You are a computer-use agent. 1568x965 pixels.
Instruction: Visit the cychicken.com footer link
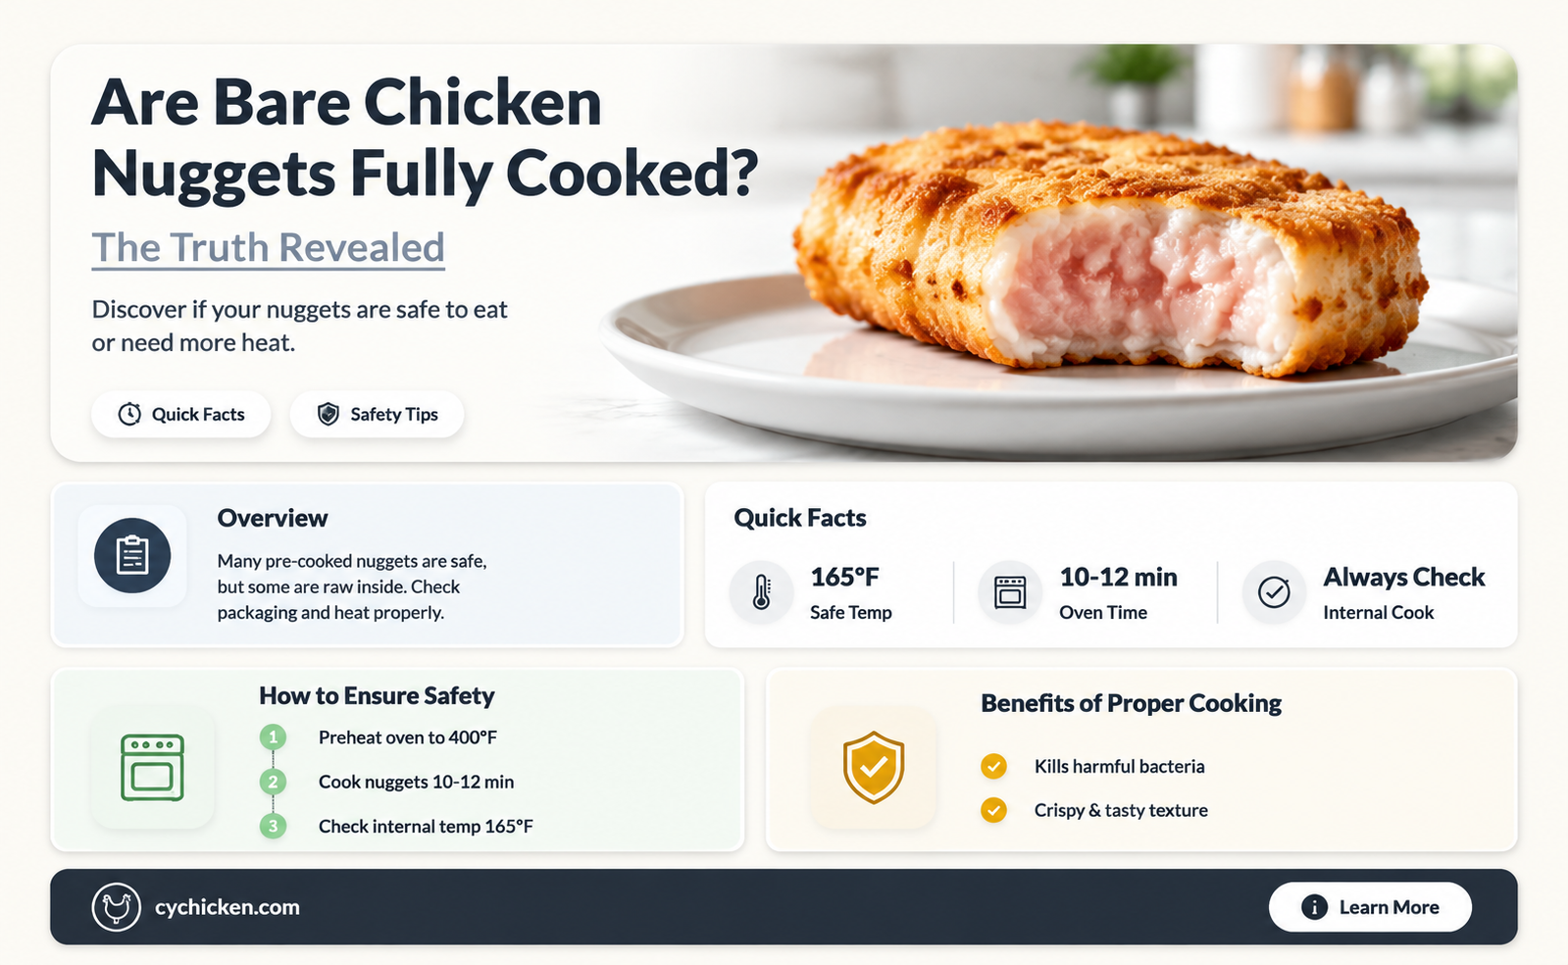pos(228,907)
